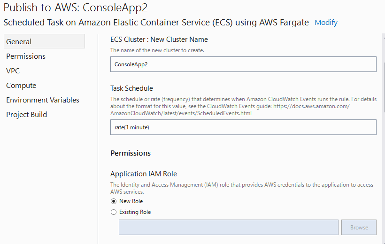Screen dimensions: 385x244
Task: Click the Task Schedule rate input field
Action: 243,127
